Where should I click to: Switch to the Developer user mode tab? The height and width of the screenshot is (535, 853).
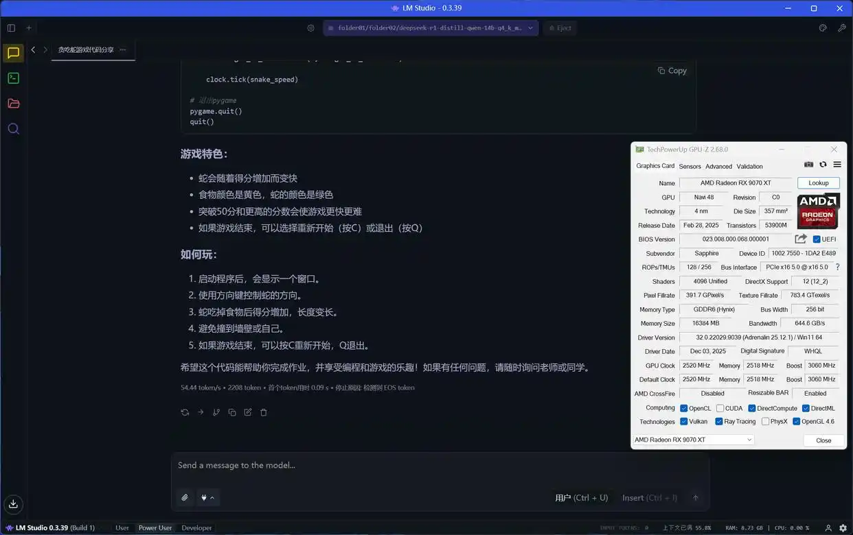click(x=196, y=527)
